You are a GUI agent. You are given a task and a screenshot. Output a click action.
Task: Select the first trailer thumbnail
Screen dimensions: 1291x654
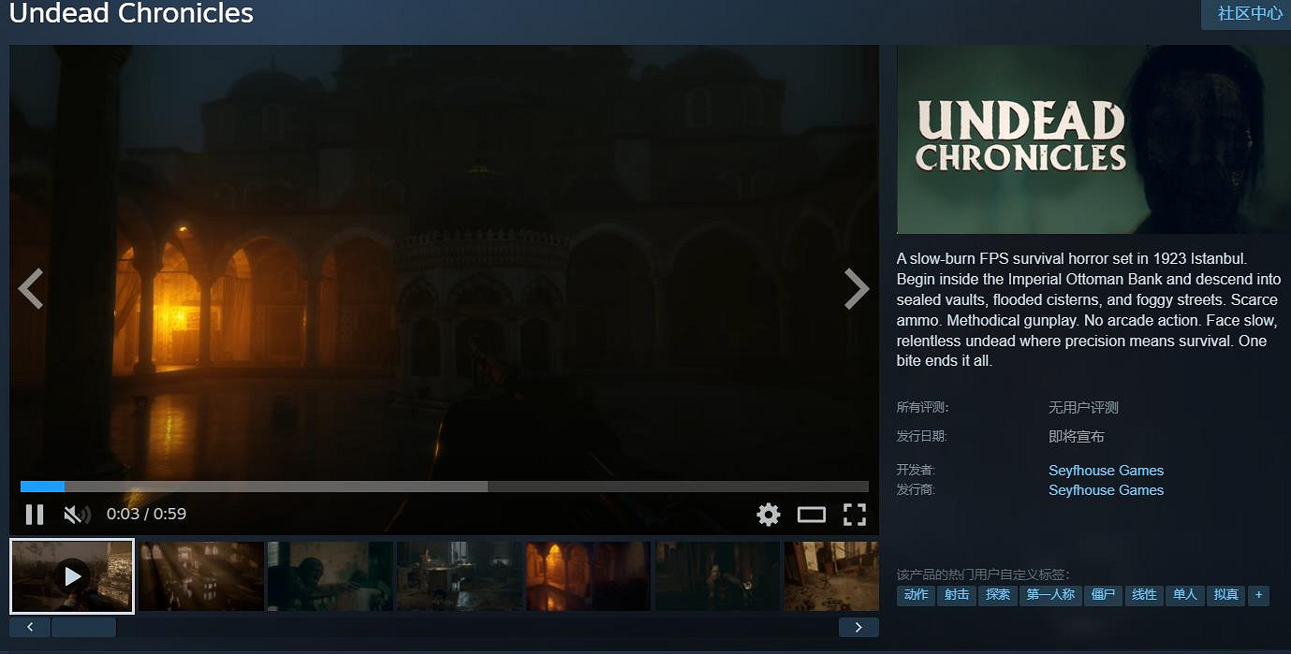coord(72,575)
